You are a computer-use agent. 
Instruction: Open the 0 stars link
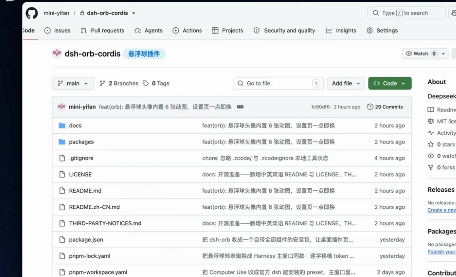point(441,144)
